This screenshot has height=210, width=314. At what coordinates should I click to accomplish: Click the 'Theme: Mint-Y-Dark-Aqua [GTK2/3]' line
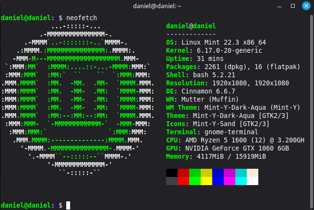pos(227,116)
